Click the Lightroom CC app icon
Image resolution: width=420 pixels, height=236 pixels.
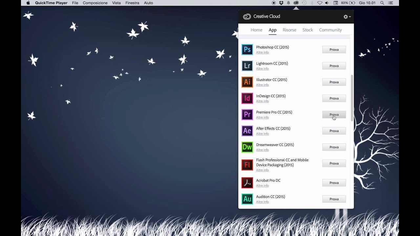click(x=247, y=66)
